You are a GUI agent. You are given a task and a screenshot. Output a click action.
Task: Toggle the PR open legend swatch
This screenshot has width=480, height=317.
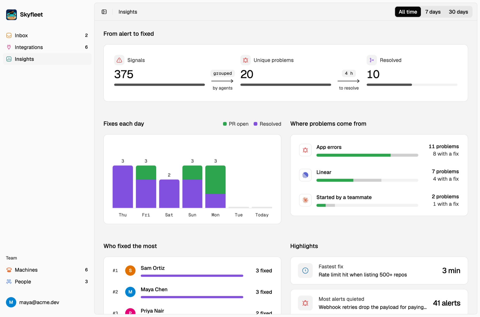coord(225,124)
